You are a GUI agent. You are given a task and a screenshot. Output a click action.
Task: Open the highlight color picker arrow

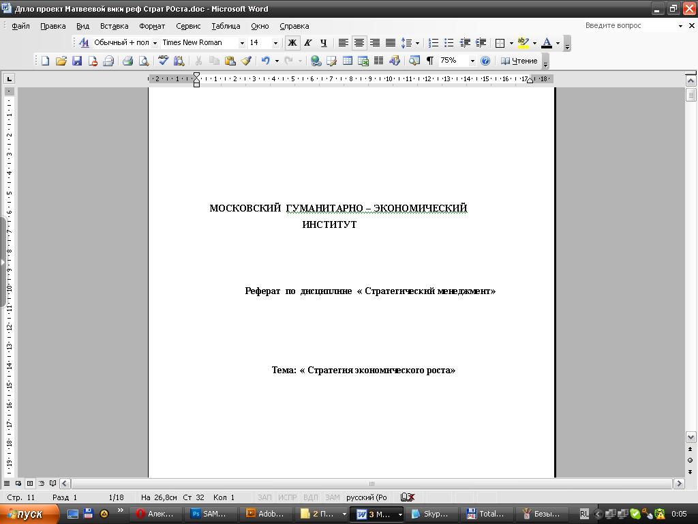[534, 43]
